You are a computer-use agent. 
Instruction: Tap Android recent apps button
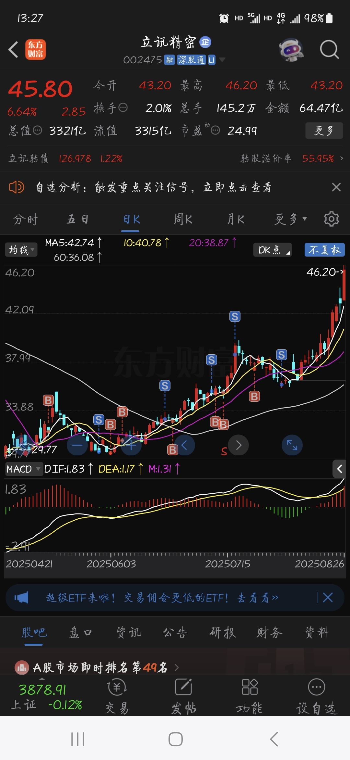(78, 739)
